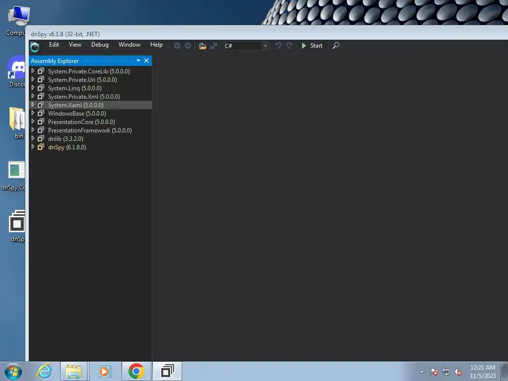
Task: Click the navigate backward arrow
Action: 177,46
